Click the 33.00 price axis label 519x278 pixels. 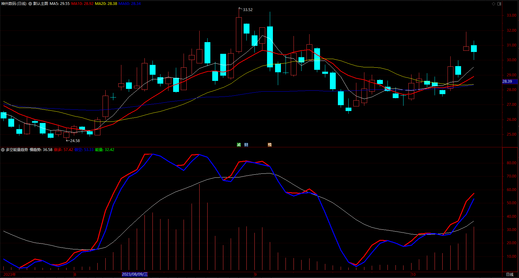pyautogui.click(x=512, y=15)
